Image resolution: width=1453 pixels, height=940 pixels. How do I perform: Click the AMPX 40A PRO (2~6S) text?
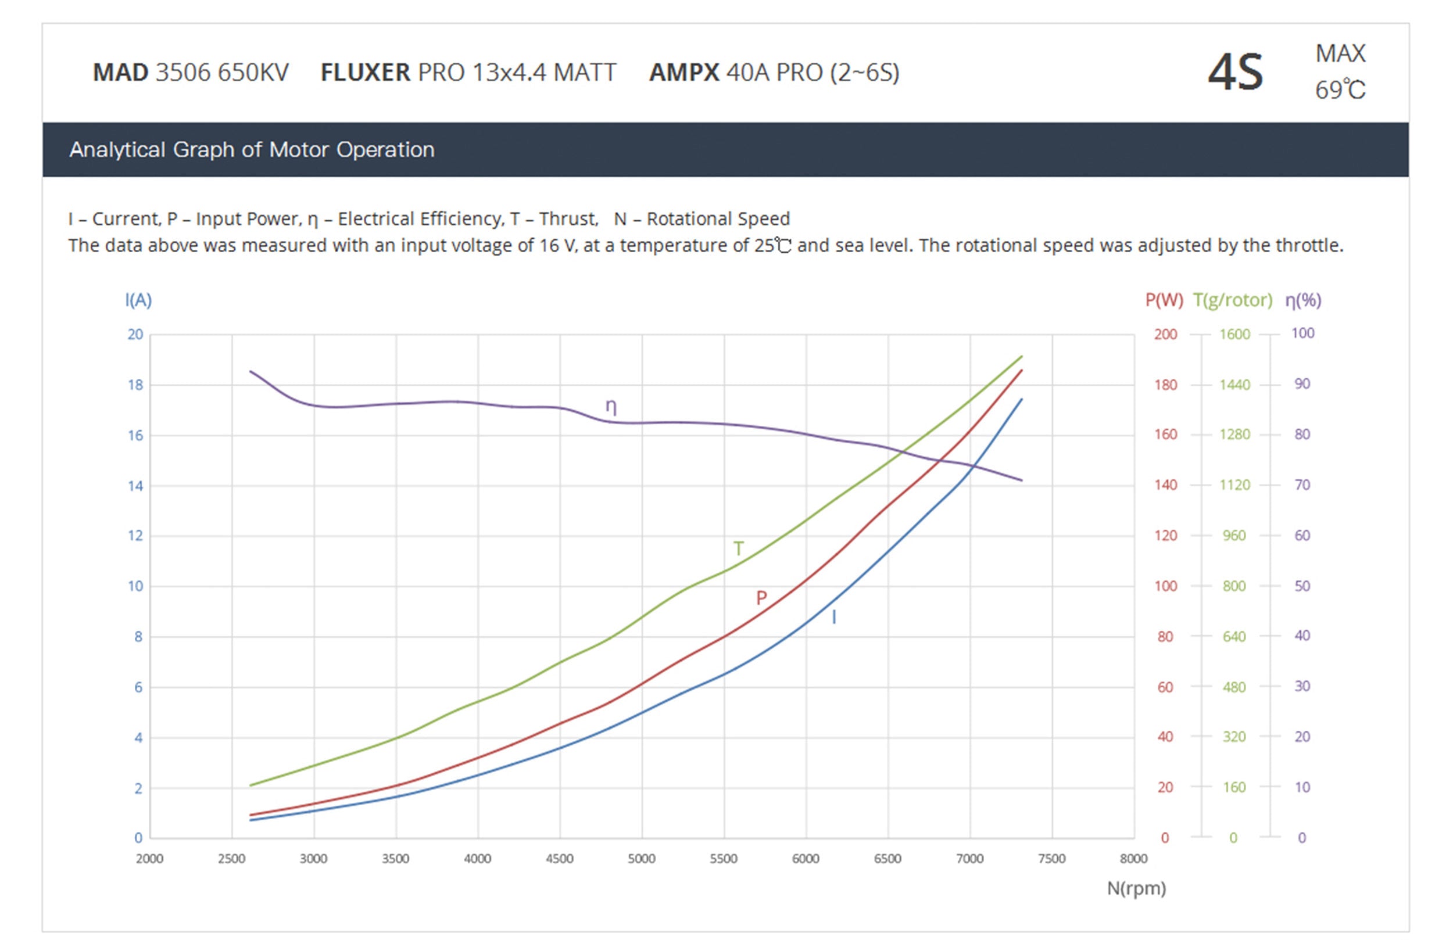(x=774, y=73)
